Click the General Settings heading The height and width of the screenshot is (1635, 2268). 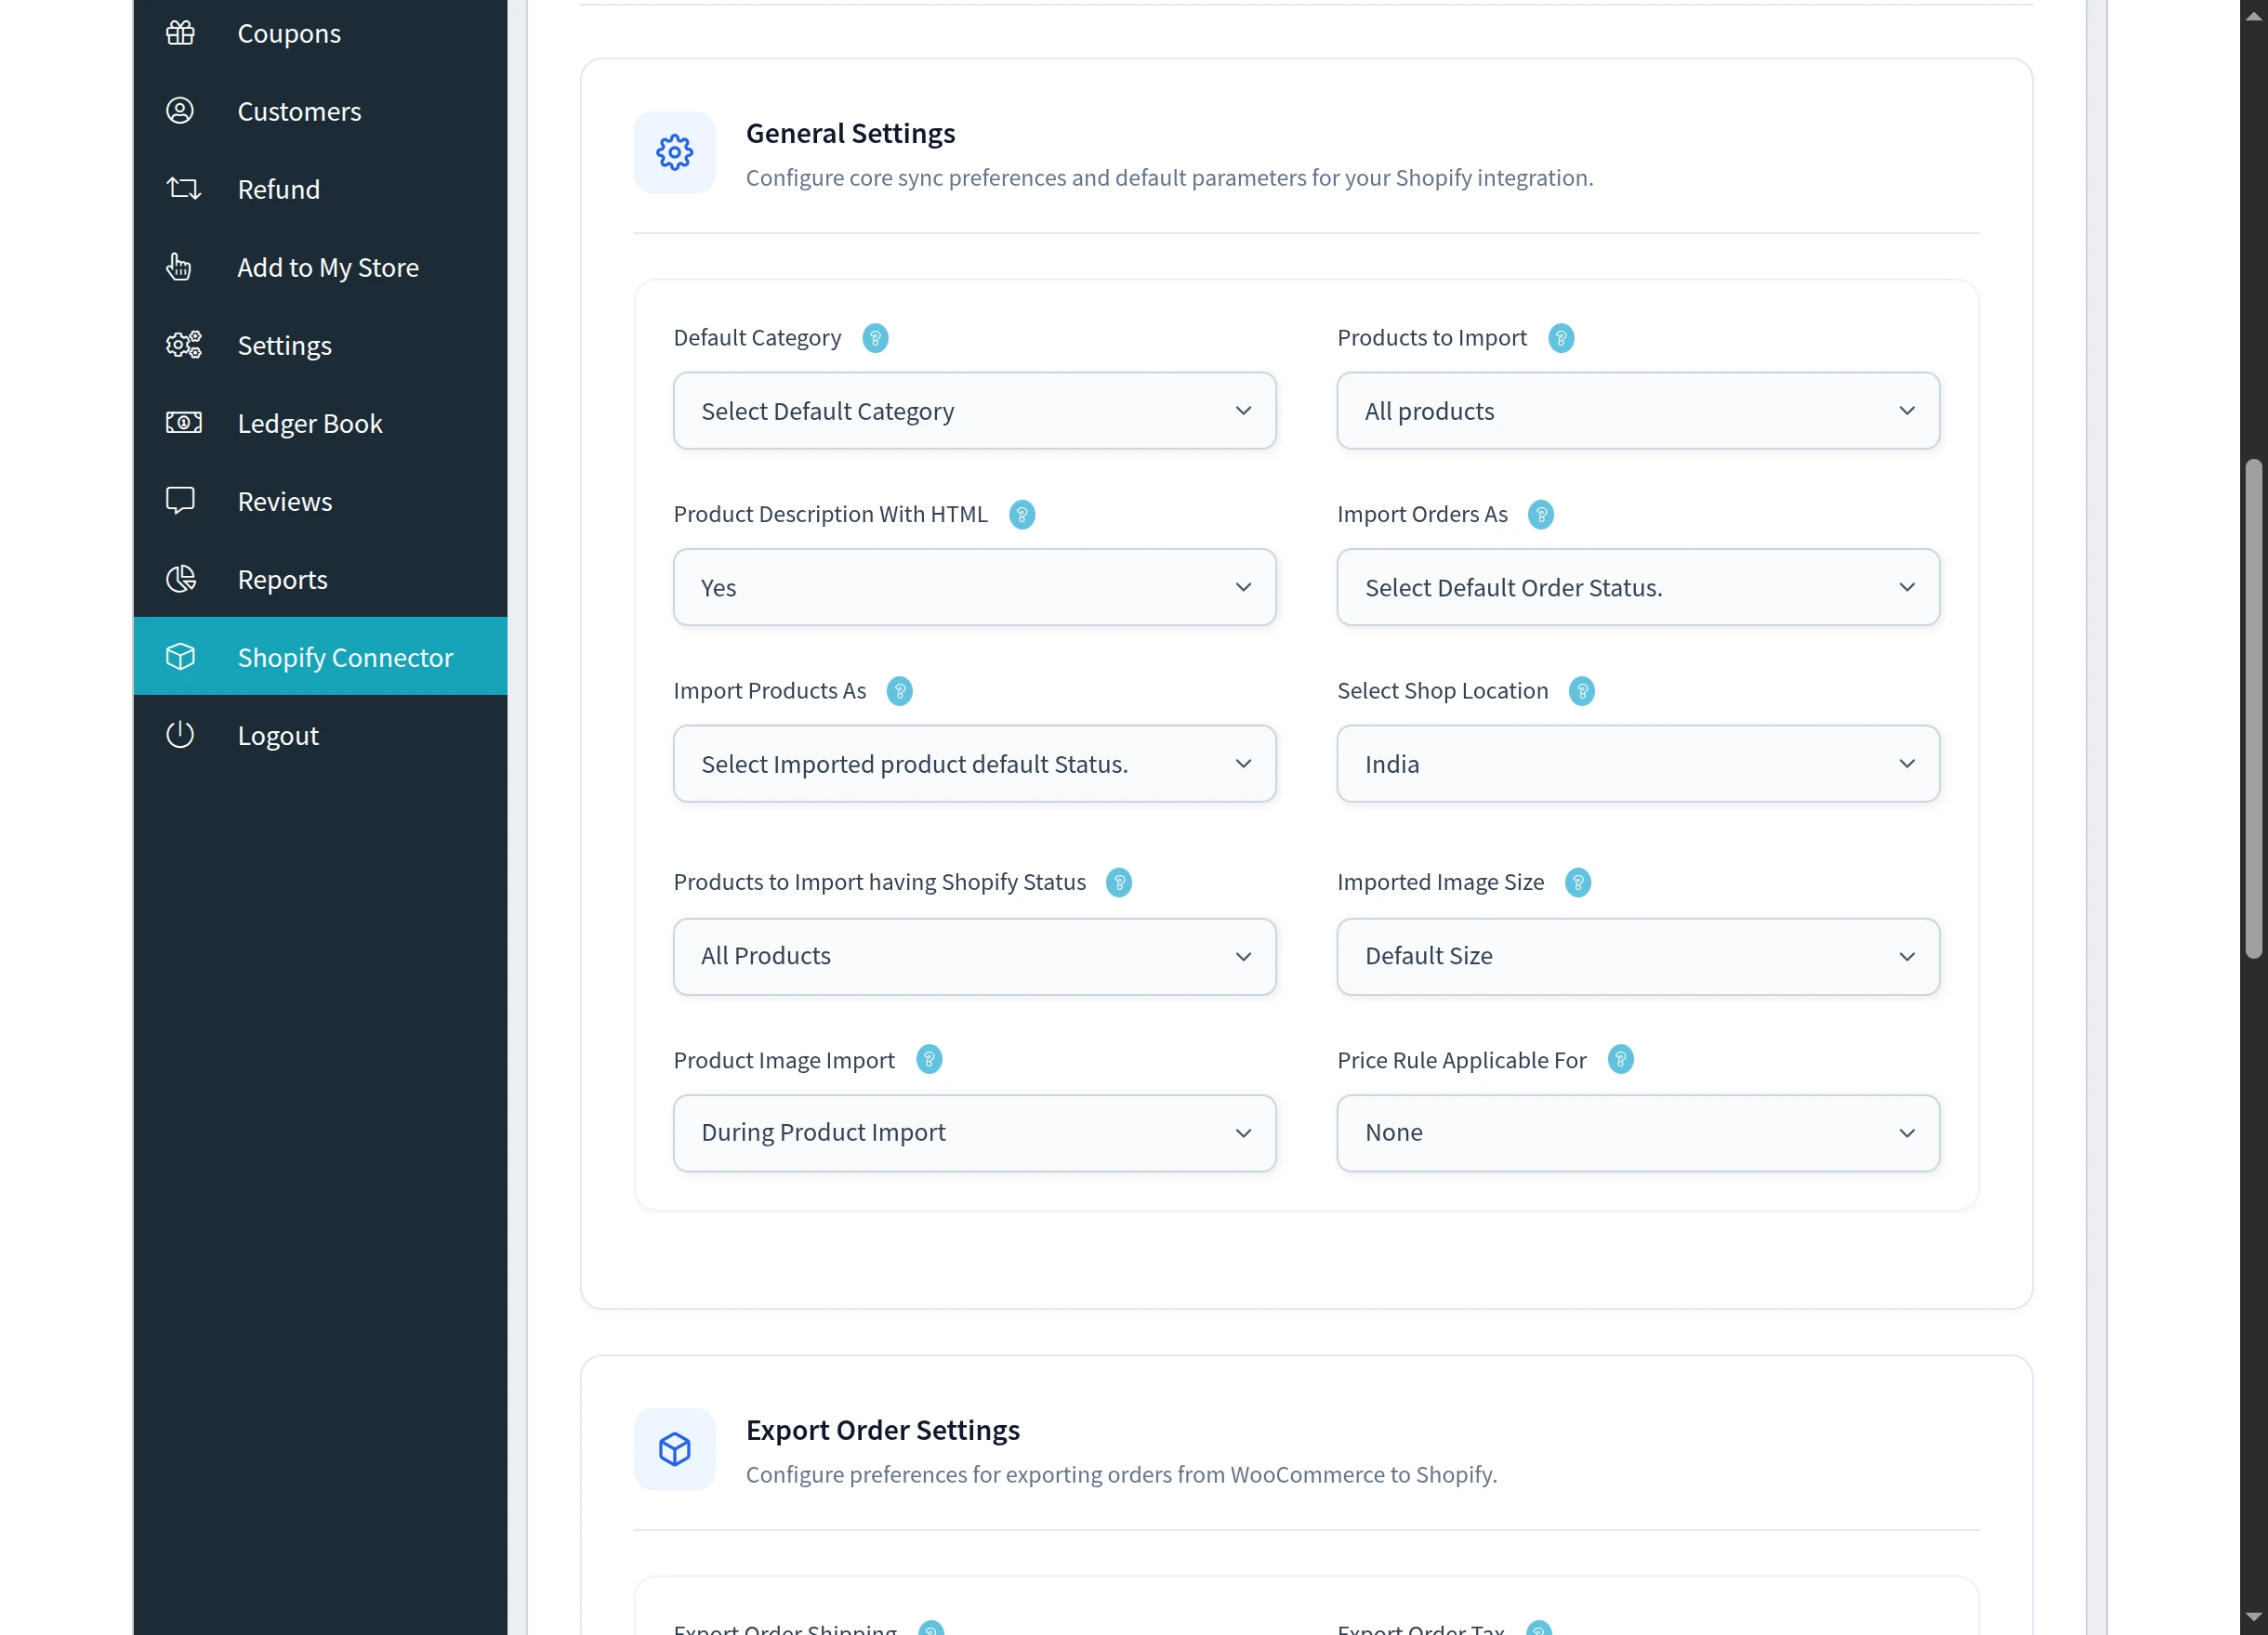tap(850, 133)
